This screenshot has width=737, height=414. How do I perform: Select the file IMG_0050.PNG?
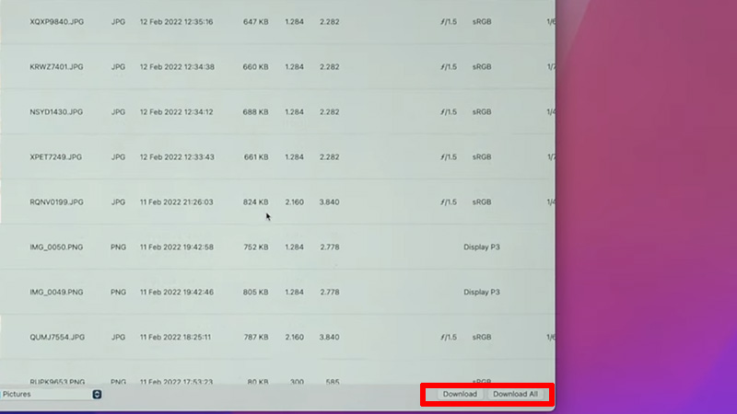coord(56,247)
